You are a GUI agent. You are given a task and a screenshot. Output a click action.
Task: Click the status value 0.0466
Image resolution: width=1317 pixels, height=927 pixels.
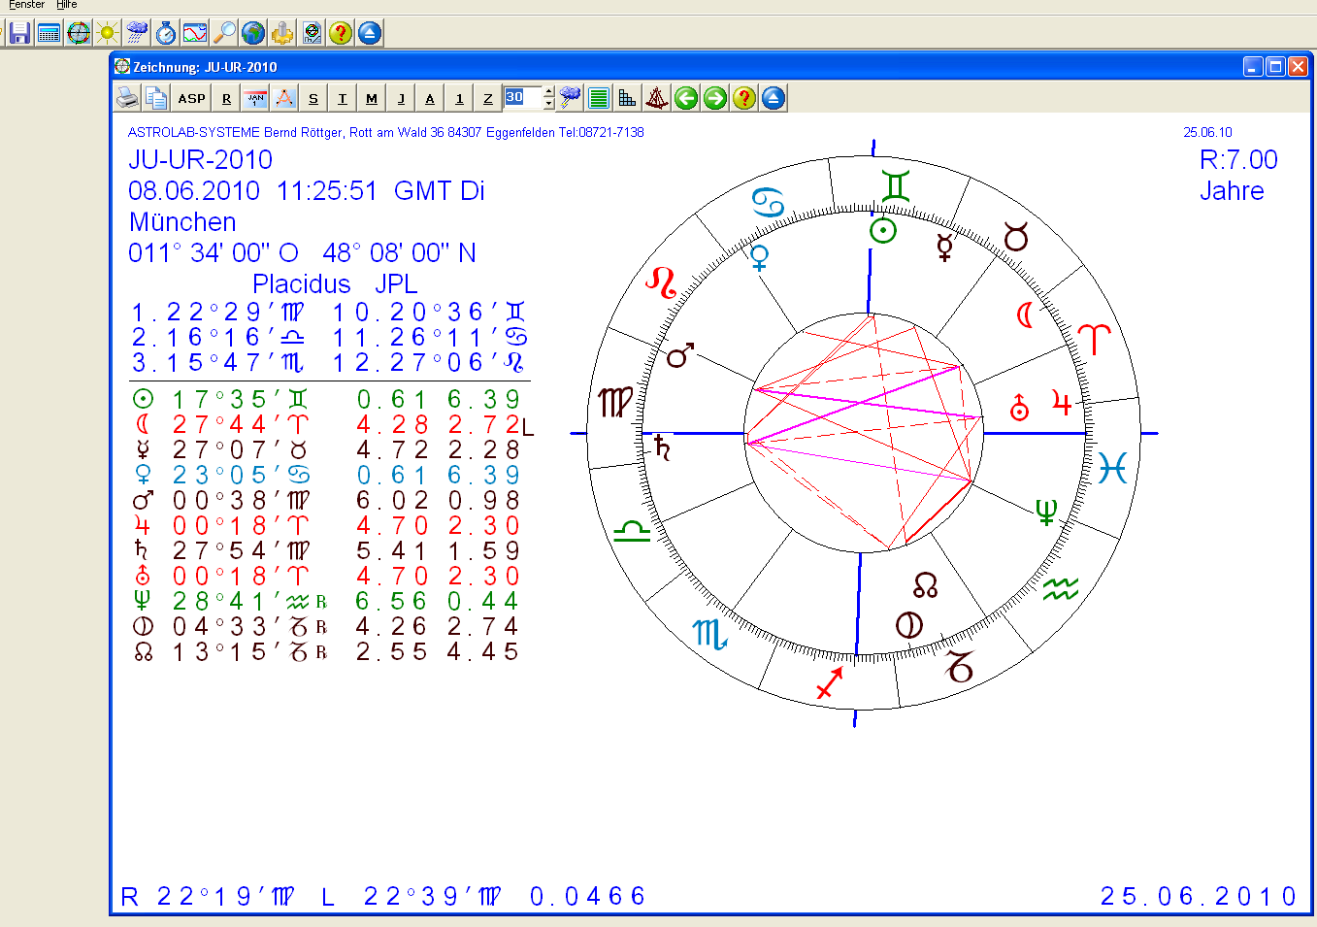tap(588, 896)
